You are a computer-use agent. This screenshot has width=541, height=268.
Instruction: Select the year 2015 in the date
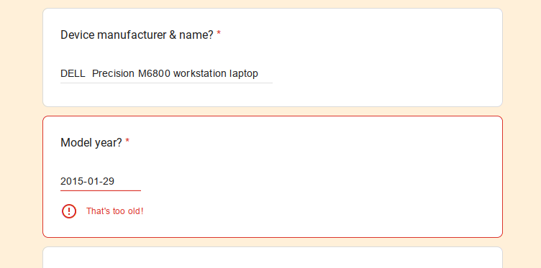point(70,181)
